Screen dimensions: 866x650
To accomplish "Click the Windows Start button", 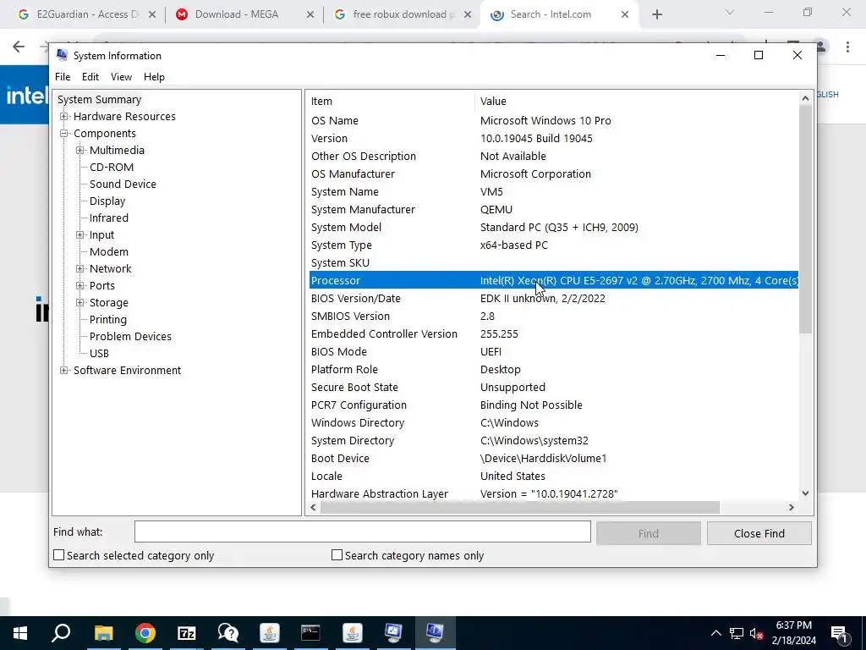I will tap(20, 633).
